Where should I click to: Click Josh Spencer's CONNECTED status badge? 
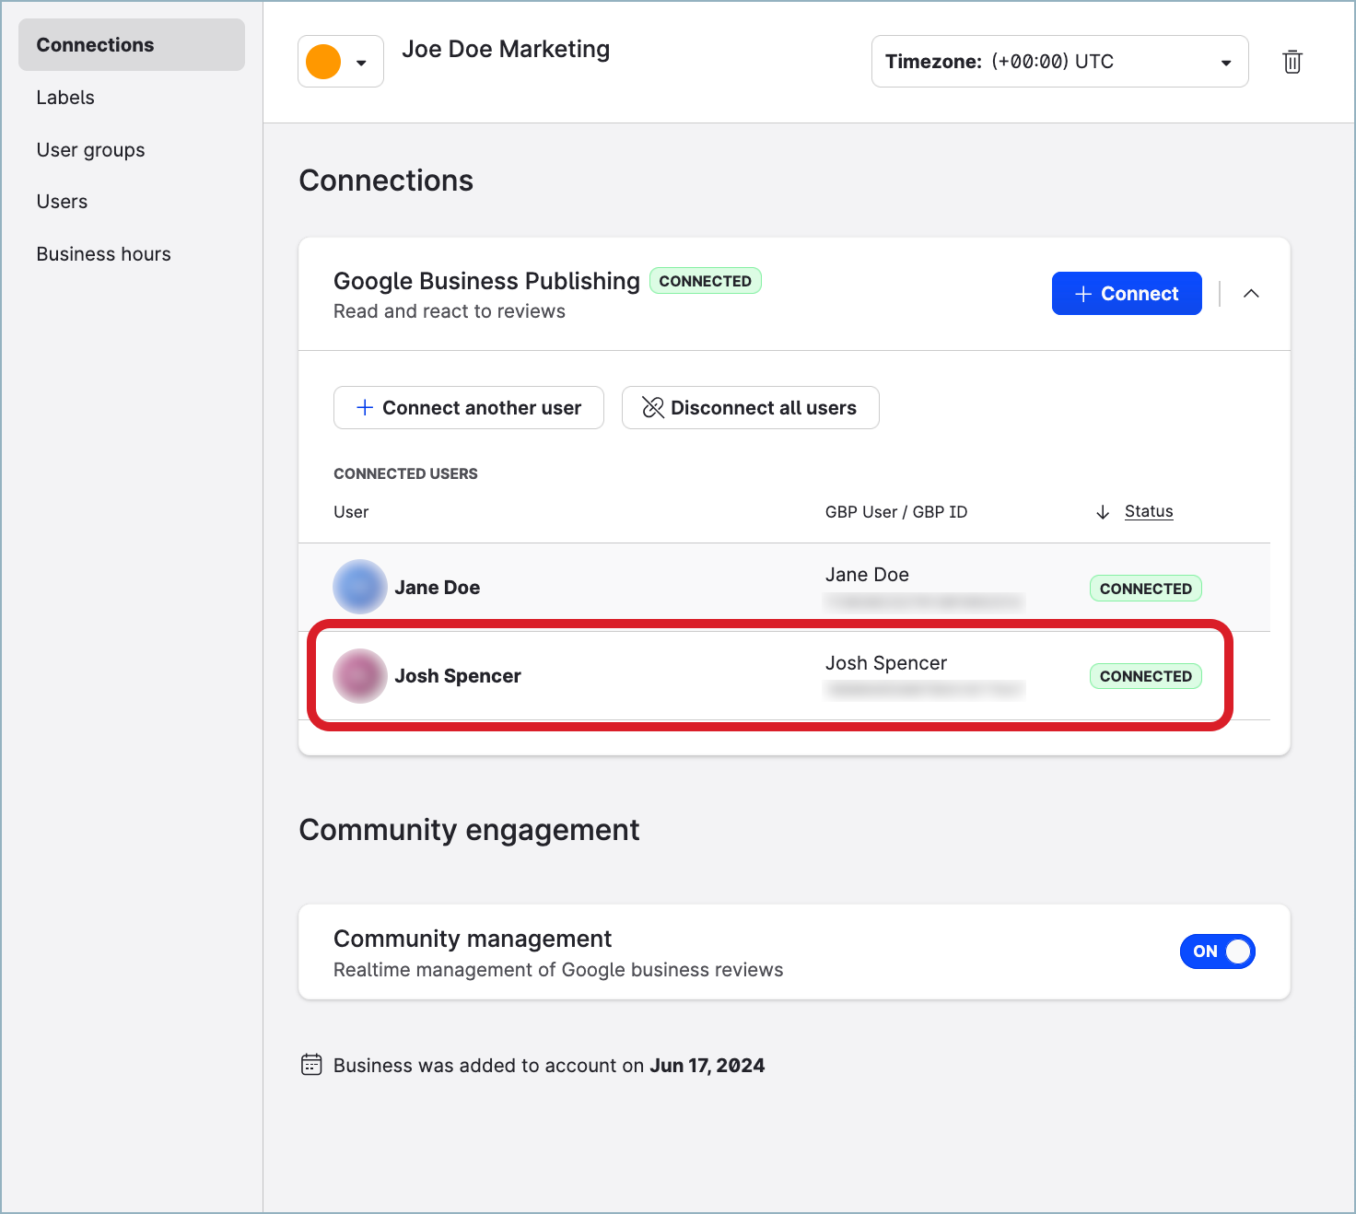(x=1145, y=676)
